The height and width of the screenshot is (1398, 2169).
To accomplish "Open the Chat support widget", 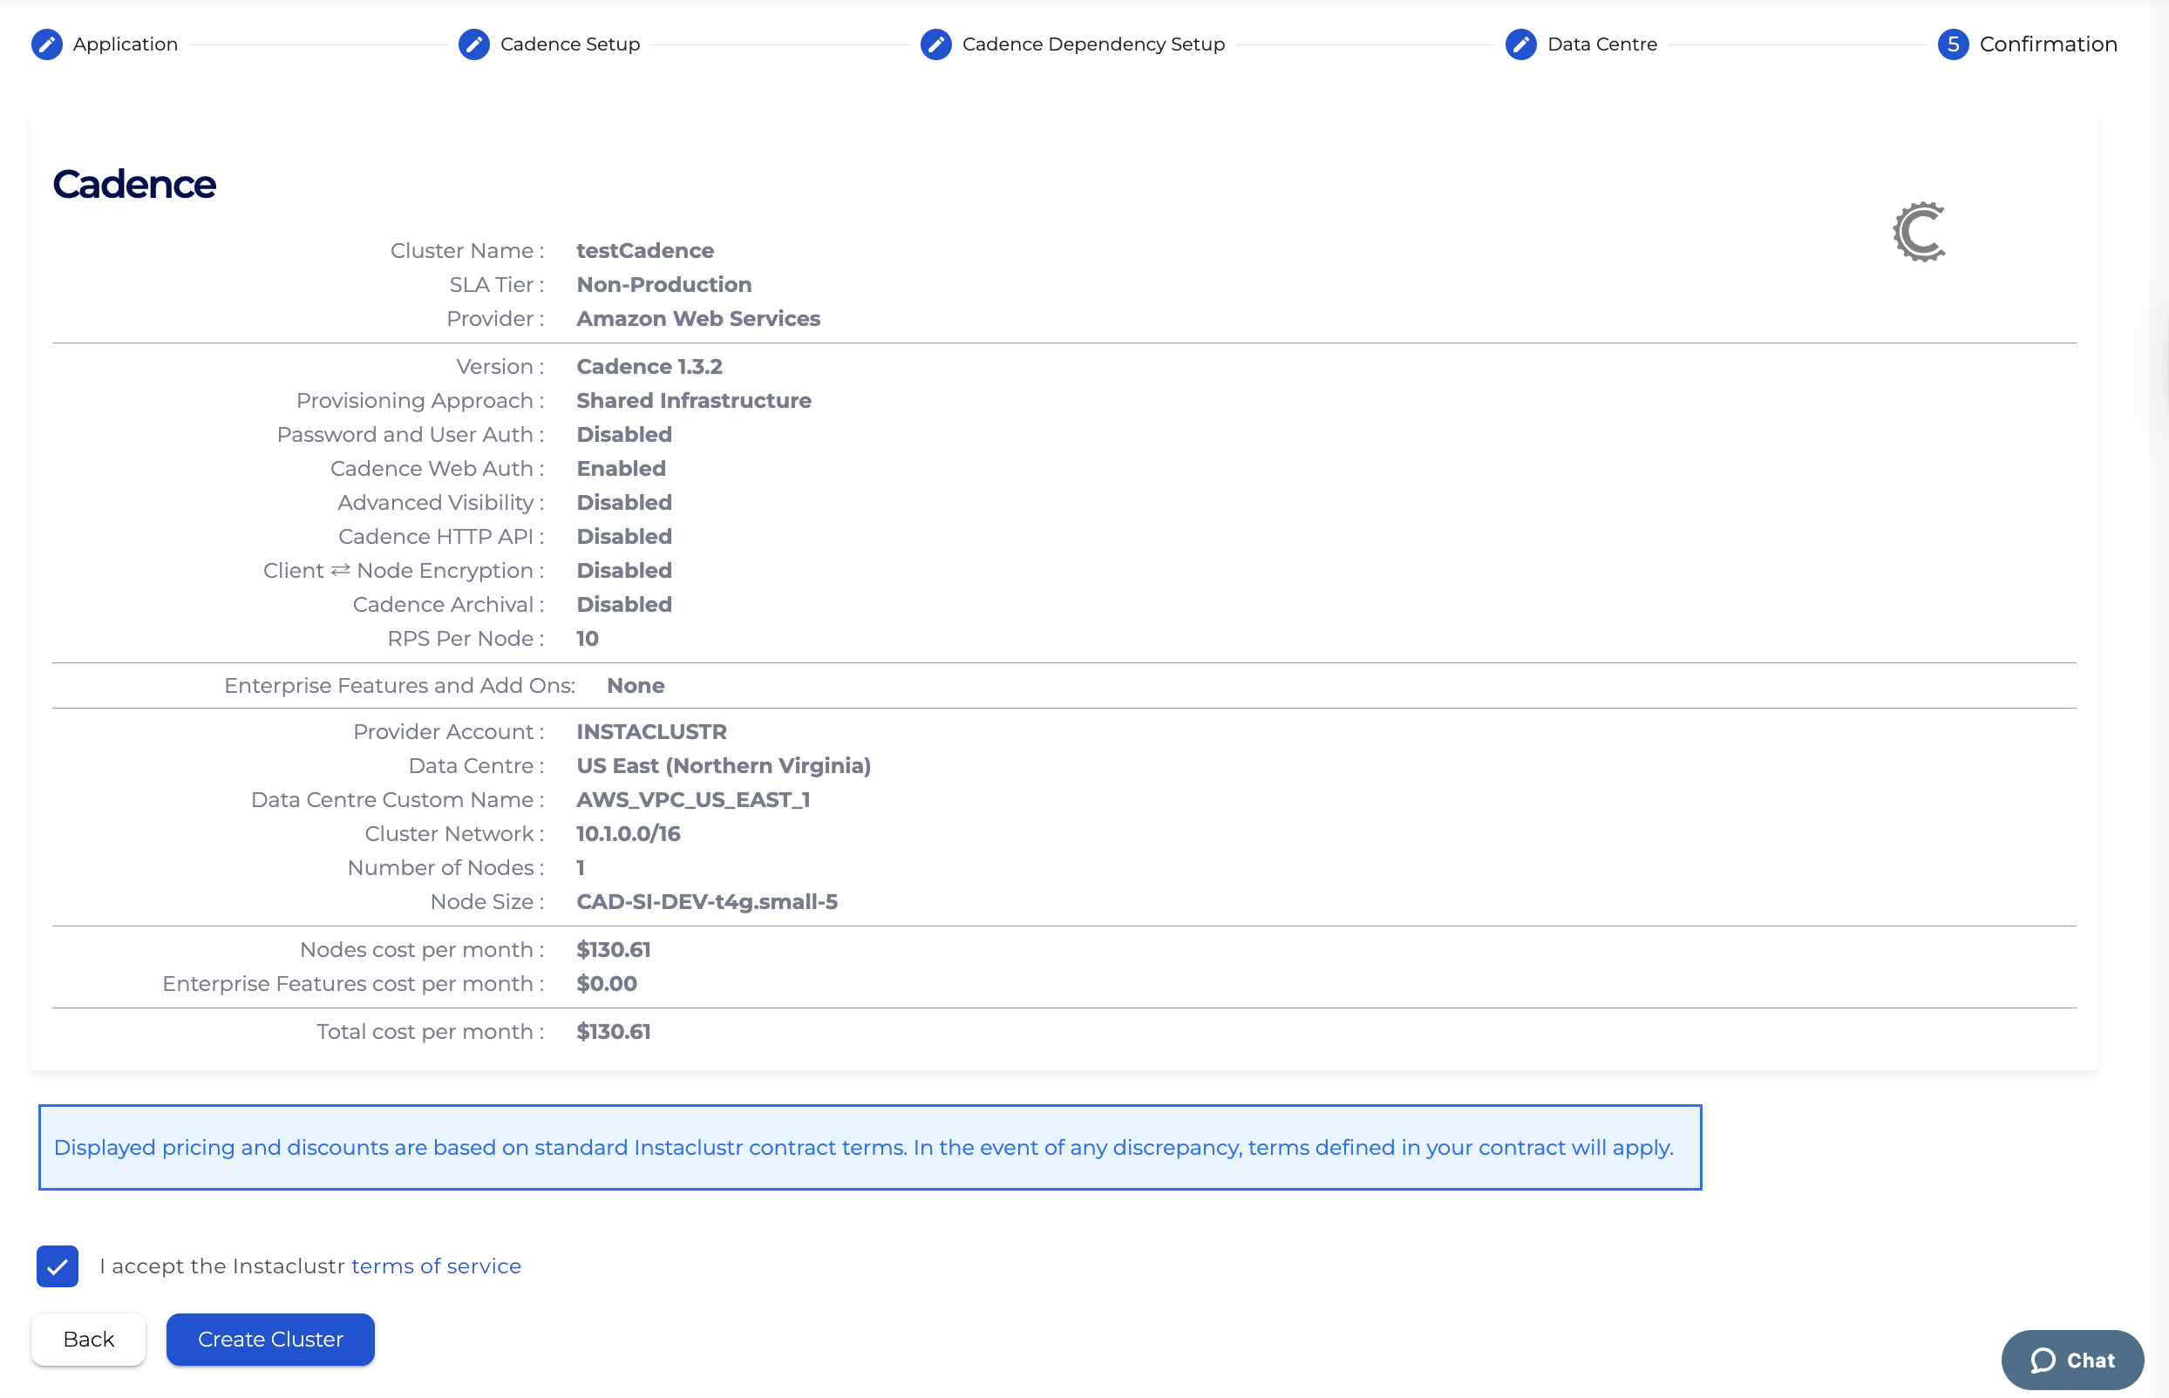I will (2072, 1360).
